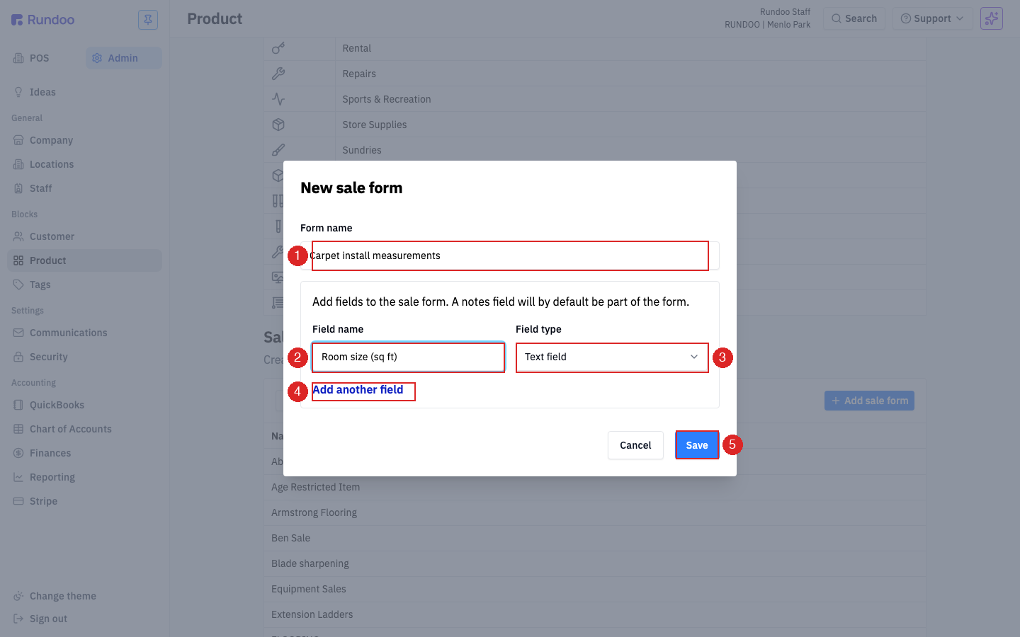Click the lock icon beside Security
This screenshot has width=1020, height=637.
click(18, 357)
